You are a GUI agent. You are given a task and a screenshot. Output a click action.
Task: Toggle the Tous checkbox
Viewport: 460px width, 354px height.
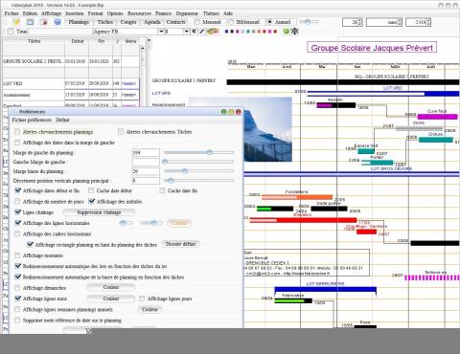(x=11, y=32)
